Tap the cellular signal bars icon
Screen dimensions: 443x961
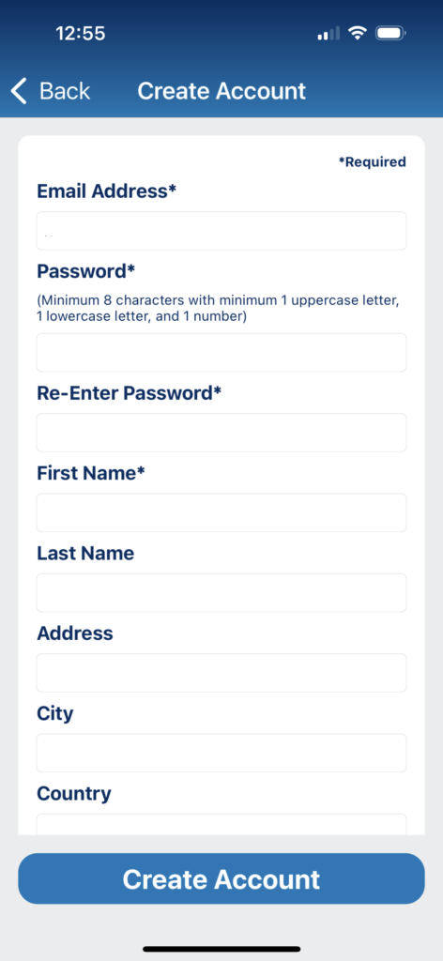(328, 34)
